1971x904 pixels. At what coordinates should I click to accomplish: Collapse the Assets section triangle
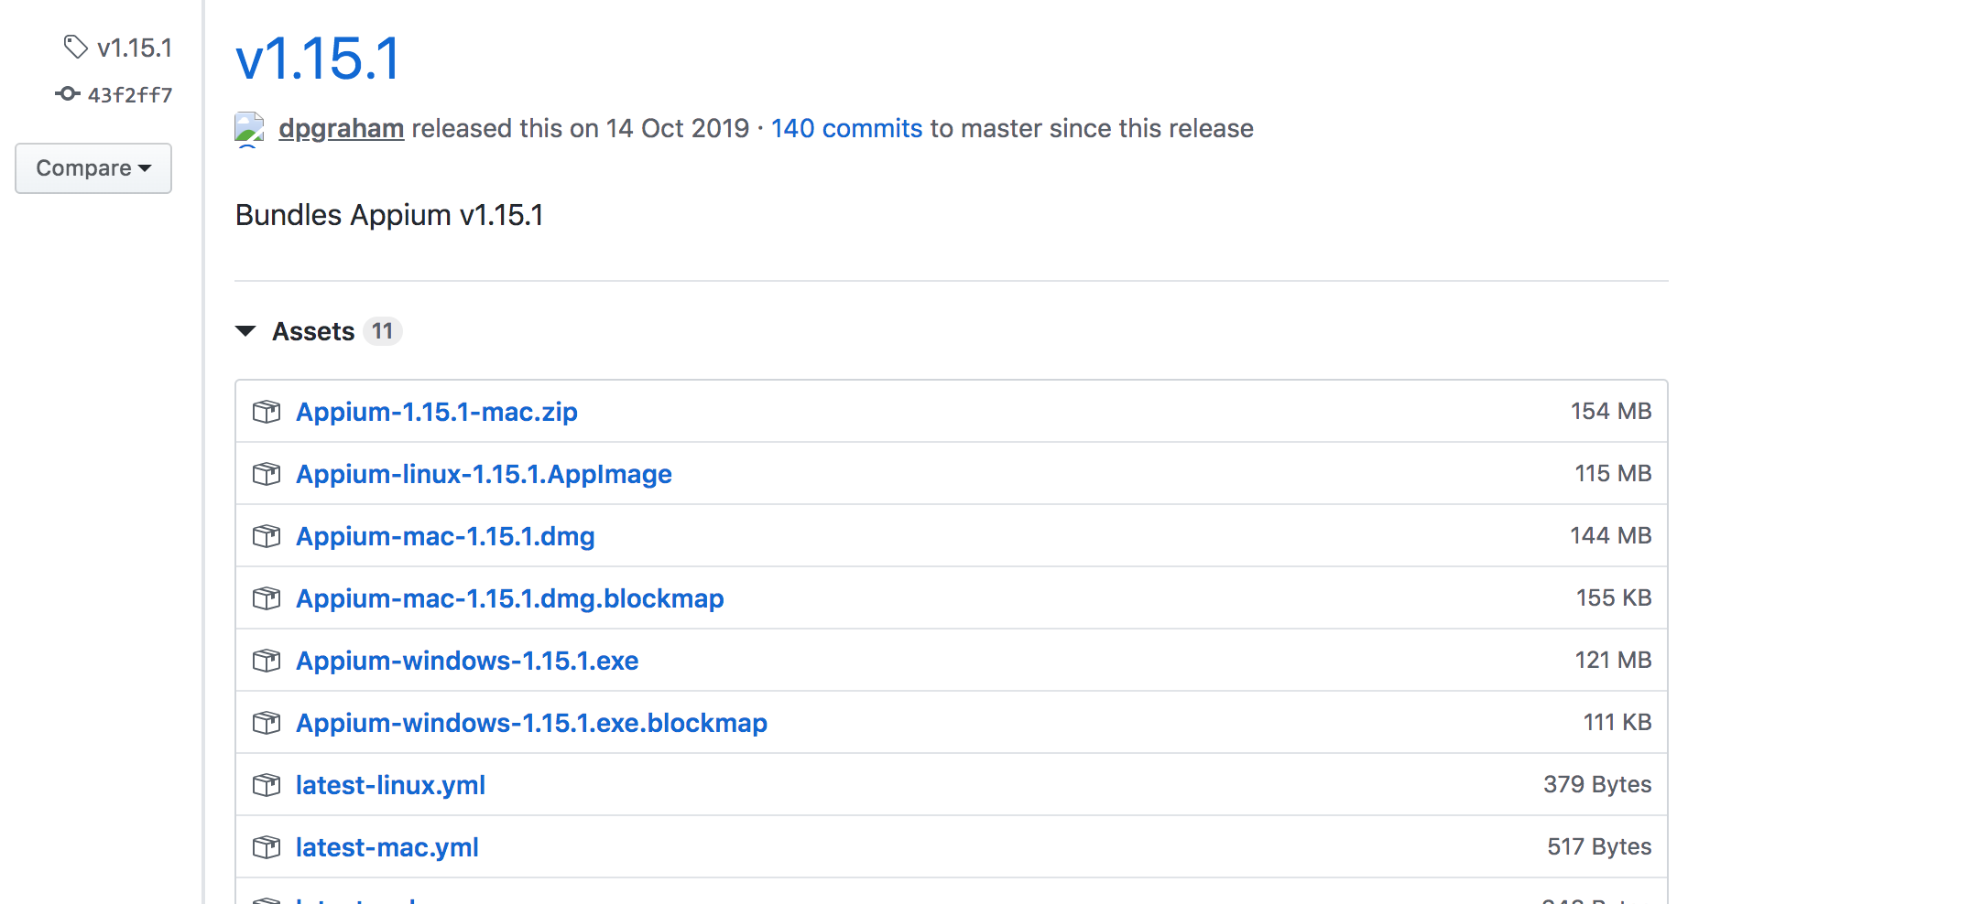[245, 331]
